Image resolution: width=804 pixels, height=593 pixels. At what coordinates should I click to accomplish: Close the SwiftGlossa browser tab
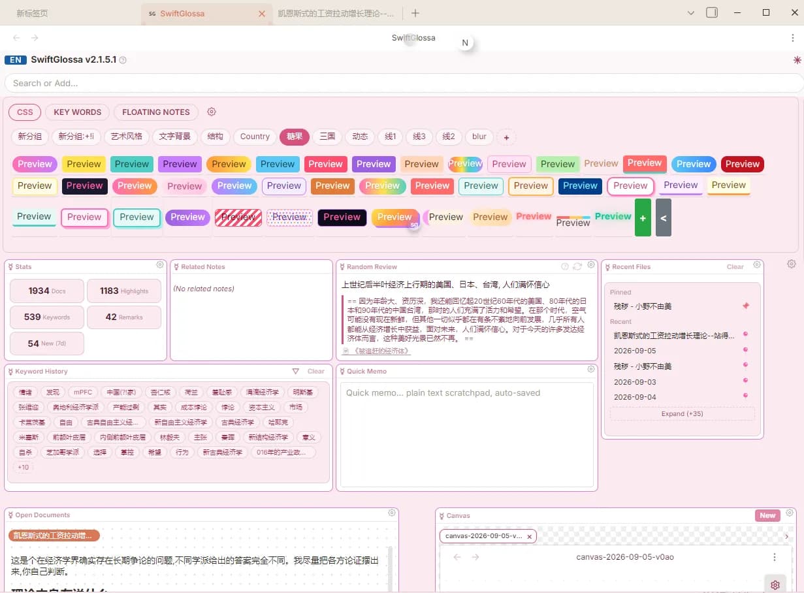coord(262,13)
